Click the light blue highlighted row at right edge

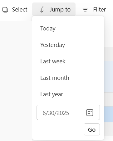click(x=108, y=77)
